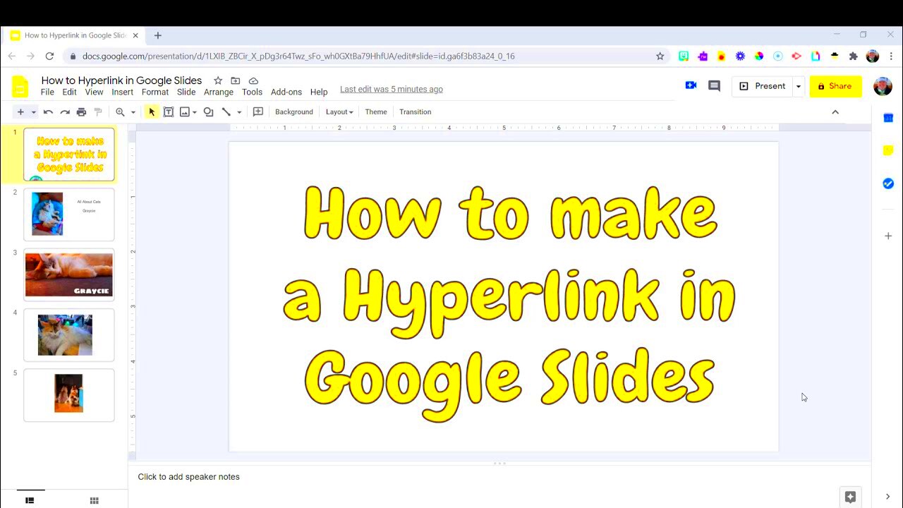The height and width of the screenshot is (508, 903).
Task: Open the Tasks side panel icon
Action: 888,183
